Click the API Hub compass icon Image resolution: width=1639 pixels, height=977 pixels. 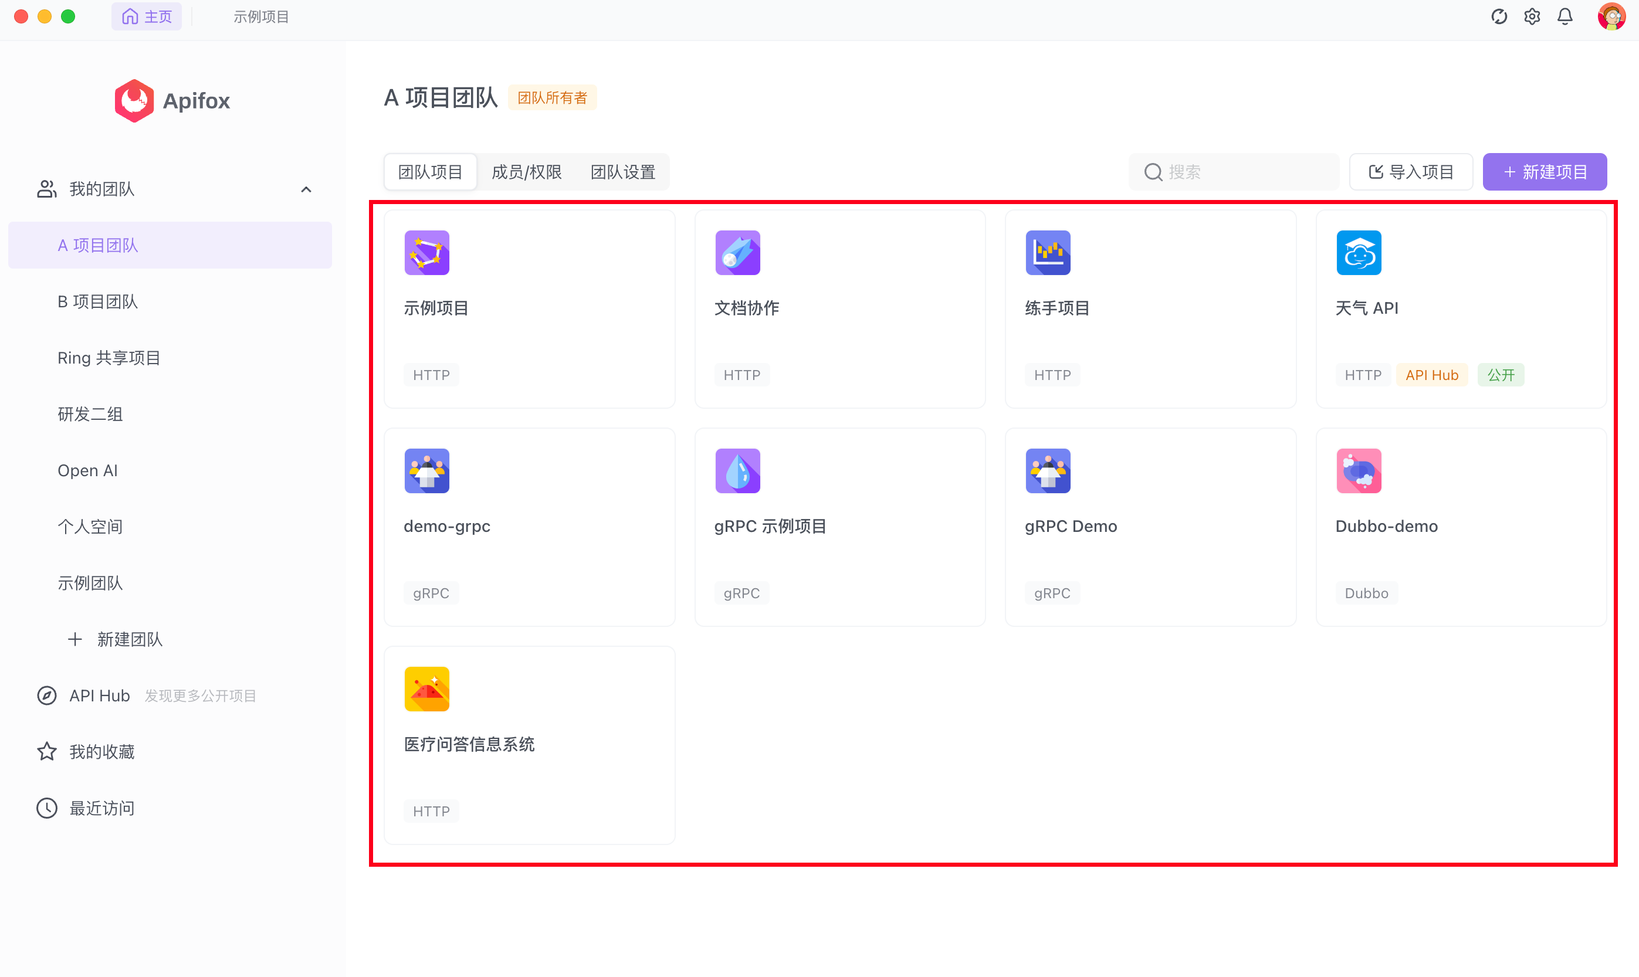47,696
